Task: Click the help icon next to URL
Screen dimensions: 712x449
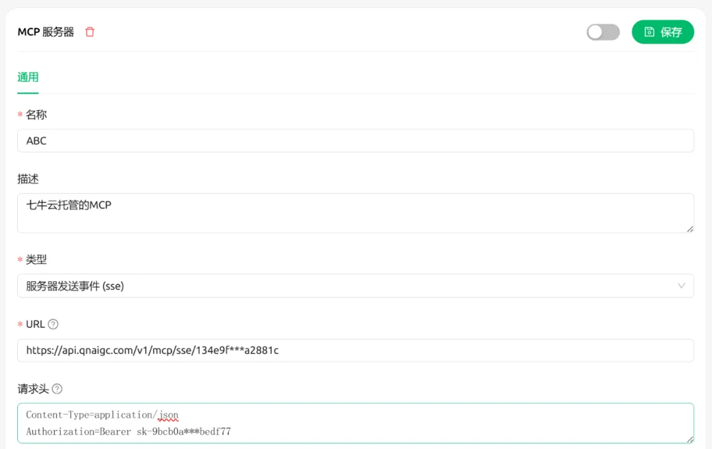Action: click(x=53, y=324)
